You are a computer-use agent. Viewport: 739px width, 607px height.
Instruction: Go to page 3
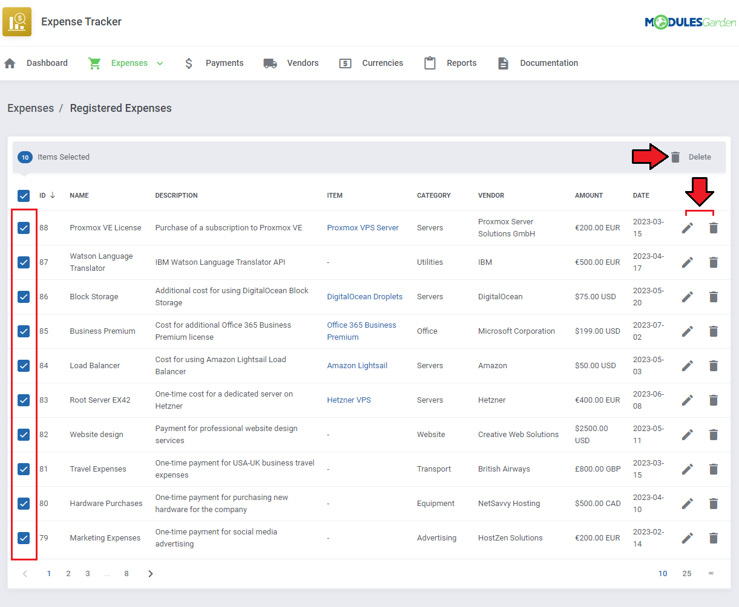[88, 574]
